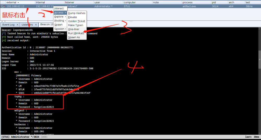Click the split pane collapse-down arrow

tap(5, 21)
